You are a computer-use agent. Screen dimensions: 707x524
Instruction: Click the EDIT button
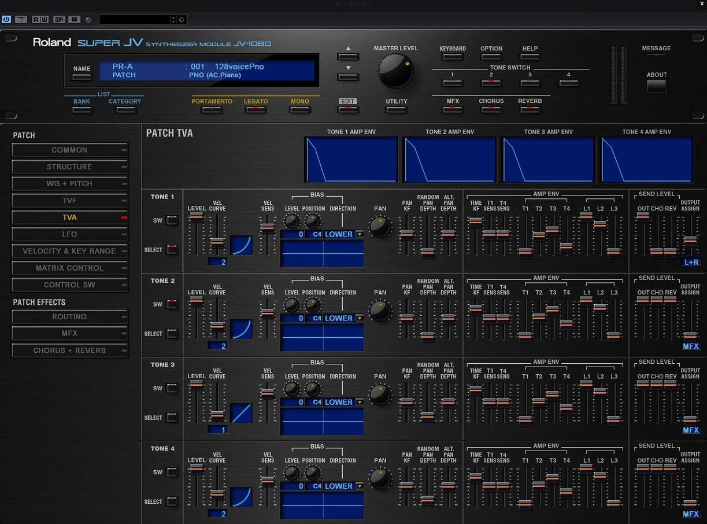pyautogui.click(x=348, y=109)
